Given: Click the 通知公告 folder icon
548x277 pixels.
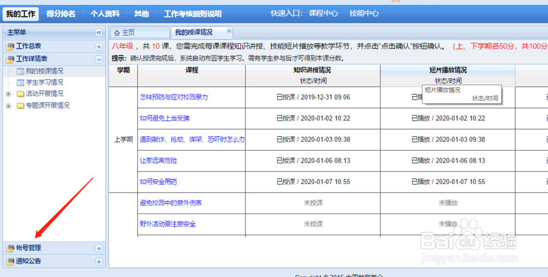Looking at the screenshot, I should [10, 262].
